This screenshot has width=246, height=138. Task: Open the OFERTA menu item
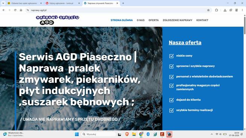click(x=153, y=20)
